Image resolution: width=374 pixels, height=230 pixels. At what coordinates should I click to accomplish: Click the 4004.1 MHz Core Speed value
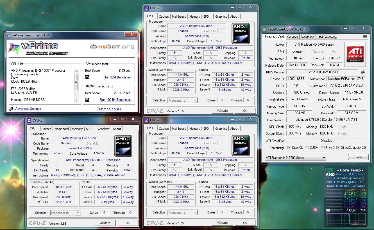pyautogui.click(x=64, y=187)
